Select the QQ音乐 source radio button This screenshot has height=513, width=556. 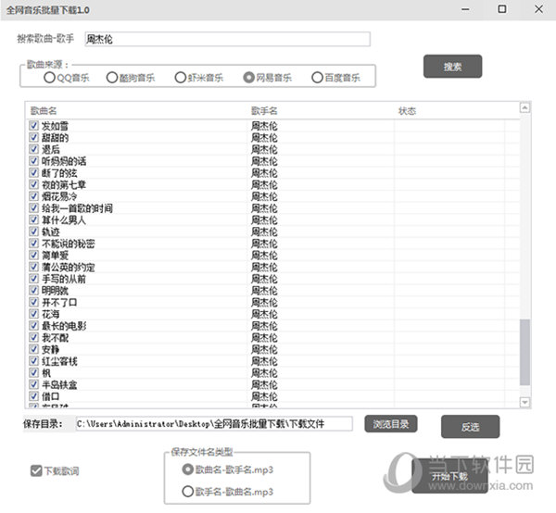coord(49,77)
